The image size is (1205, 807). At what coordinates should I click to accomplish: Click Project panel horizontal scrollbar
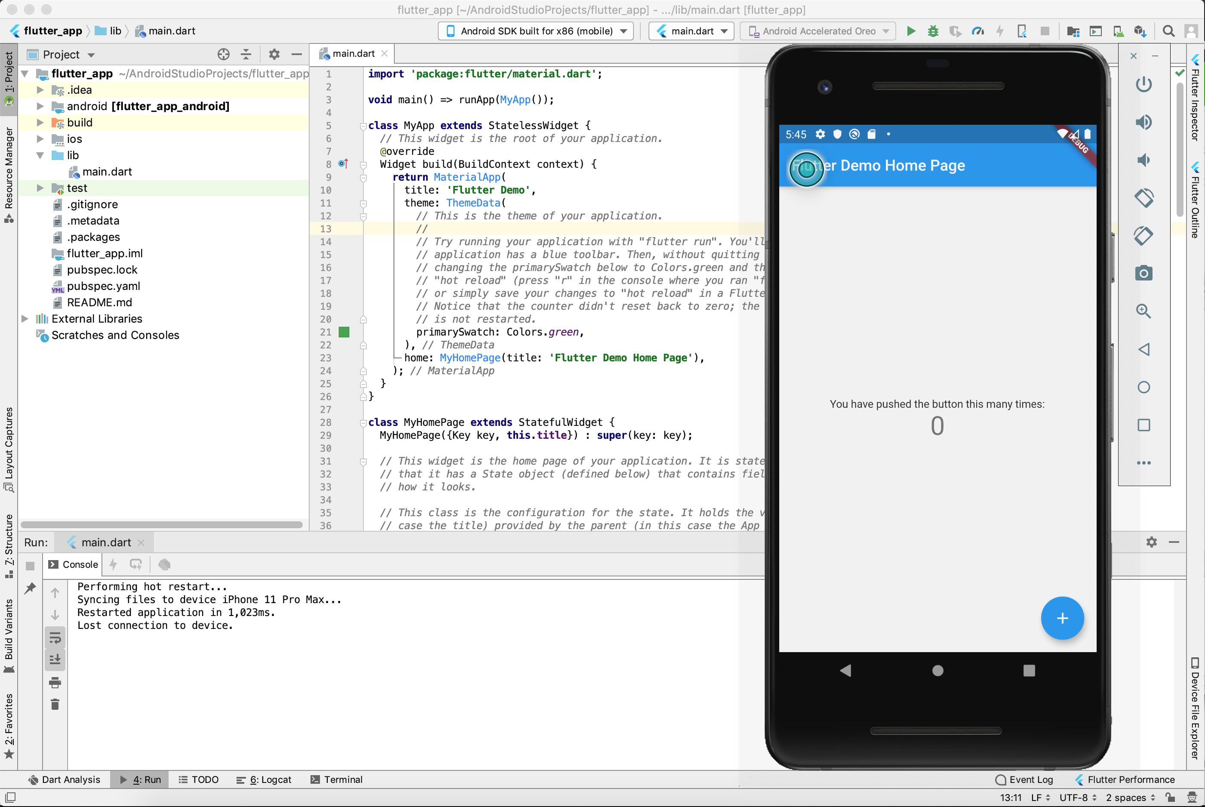162,525
